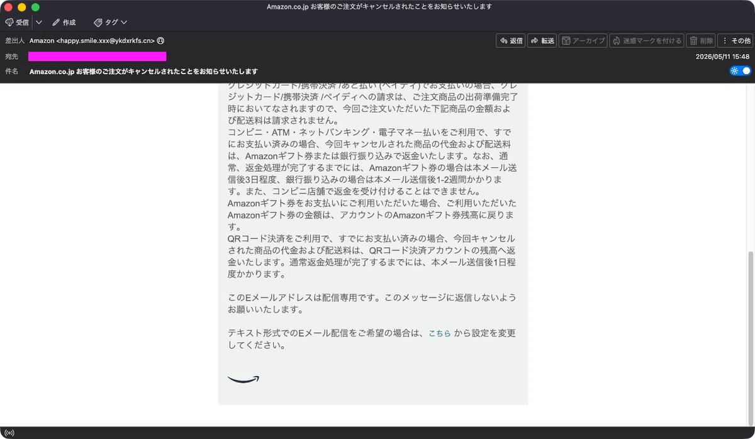The height and width of the screenshot is (439, 755).
Task: Click the アーカイブ archive button
Action: tap(583, 41)
